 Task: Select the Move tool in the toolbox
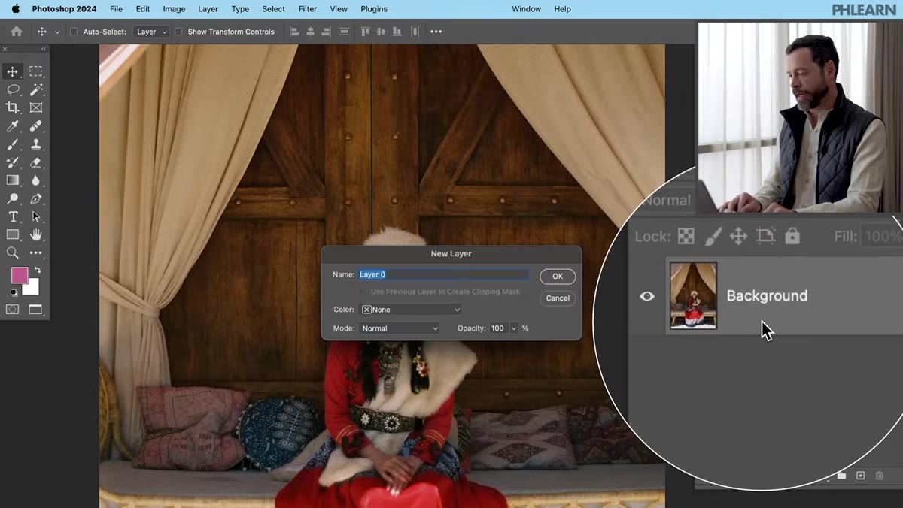click(13, 72)
